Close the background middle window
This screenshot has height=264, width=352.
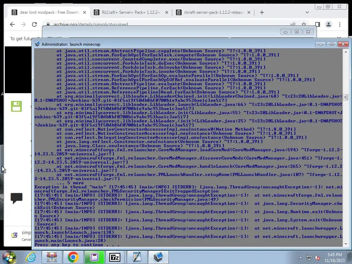click(308, 32)
